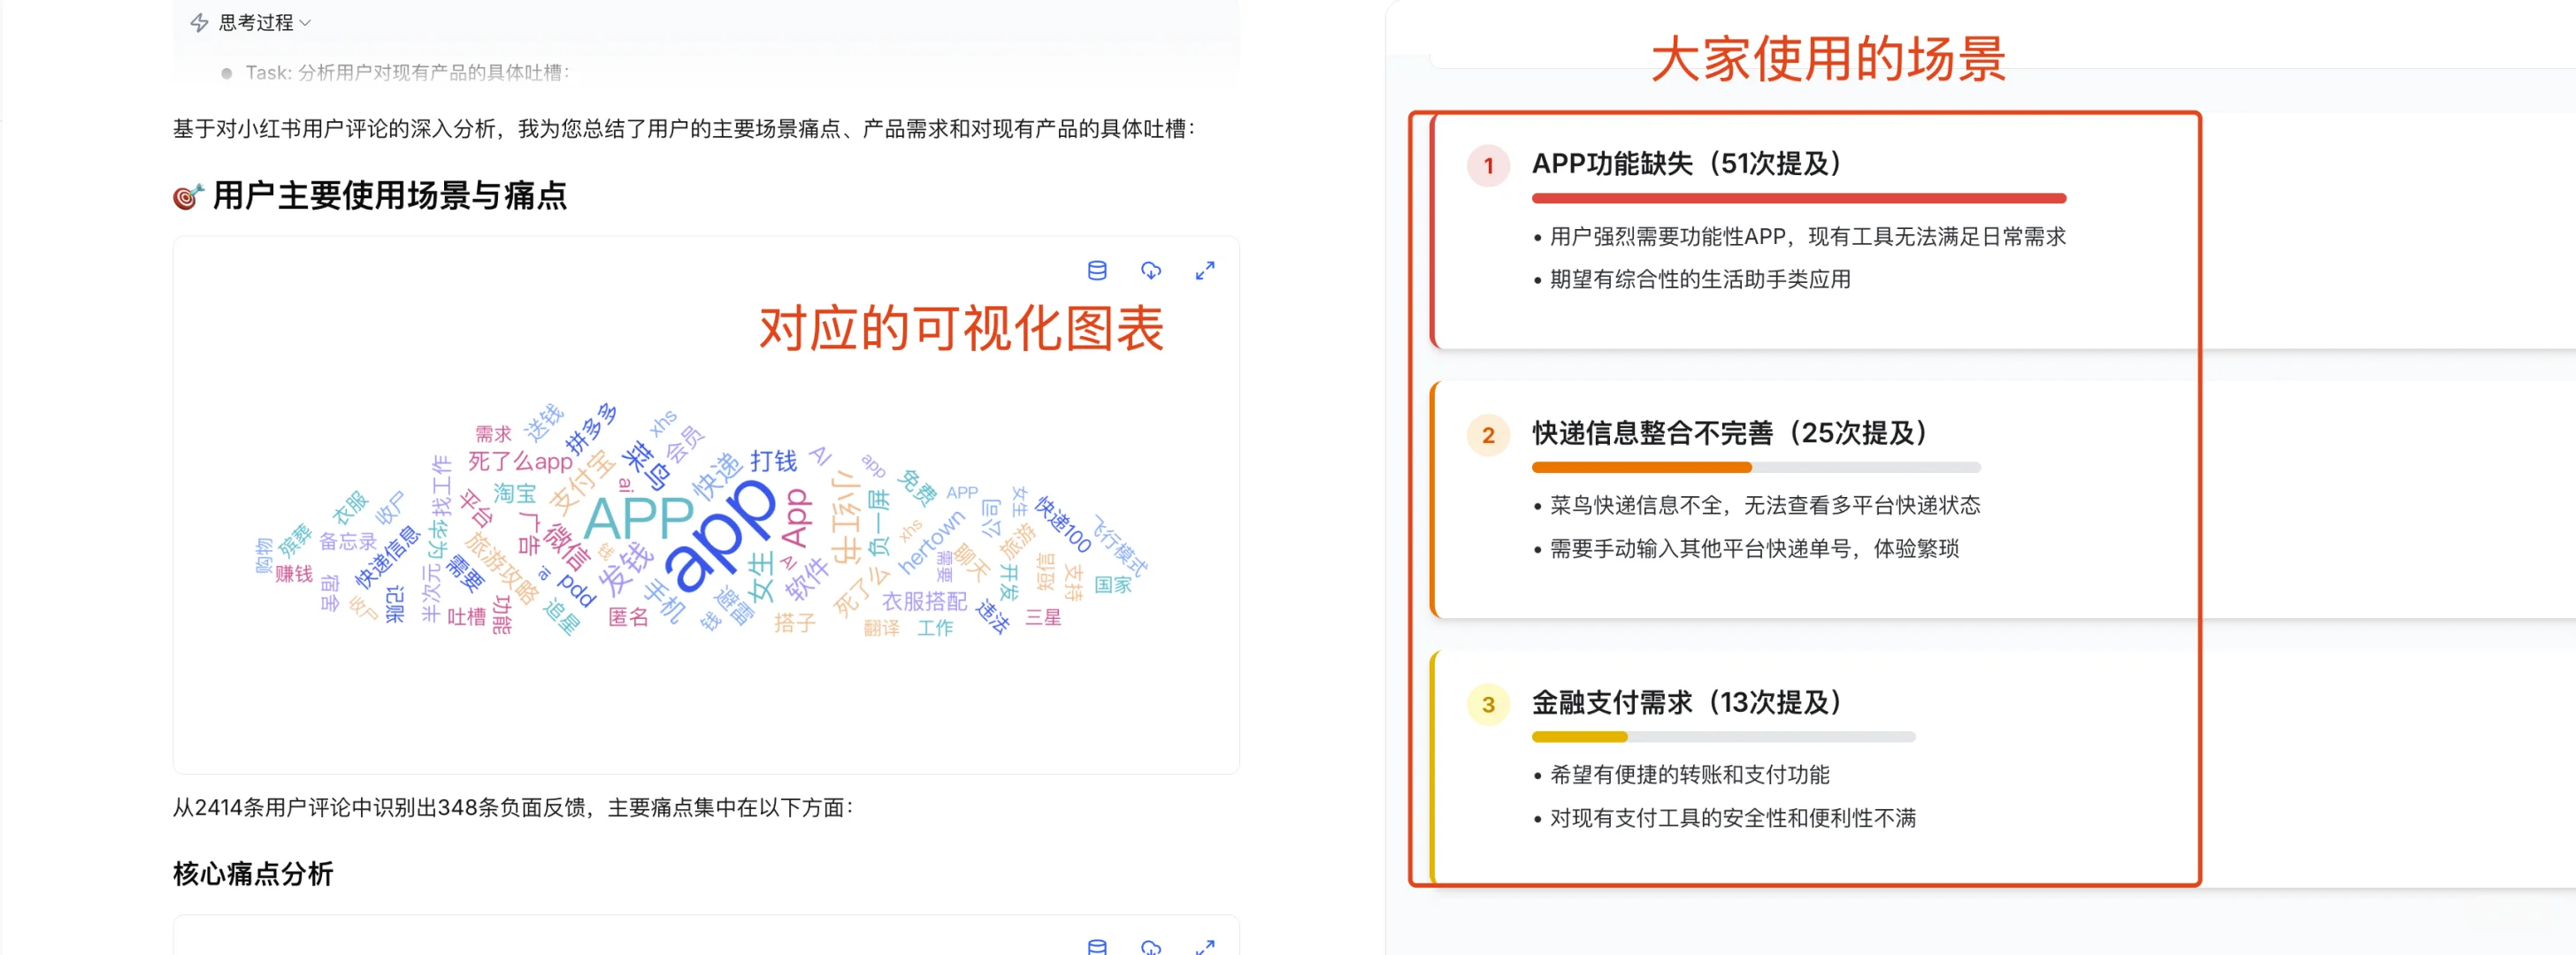Click fullscreen arrows icon on lower chart card

1205,946
